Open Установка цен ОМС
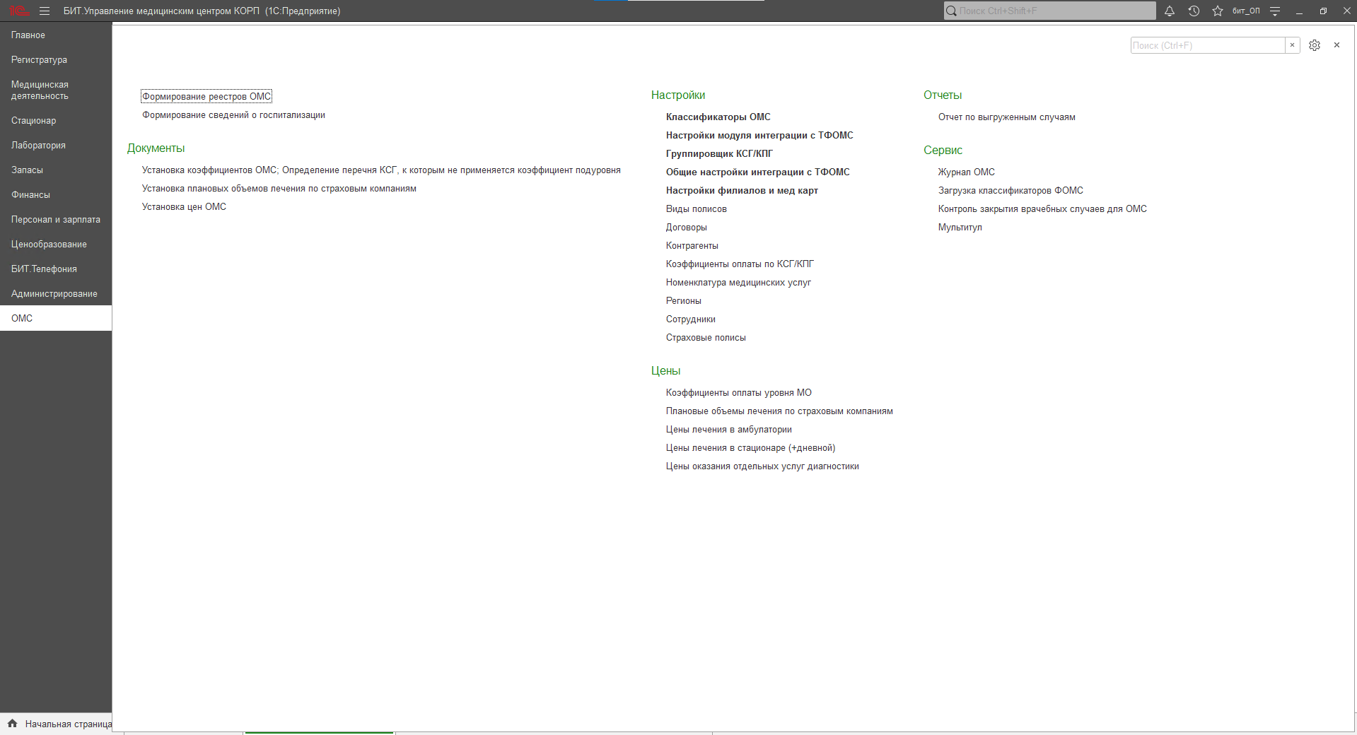 tap(184, 206)
